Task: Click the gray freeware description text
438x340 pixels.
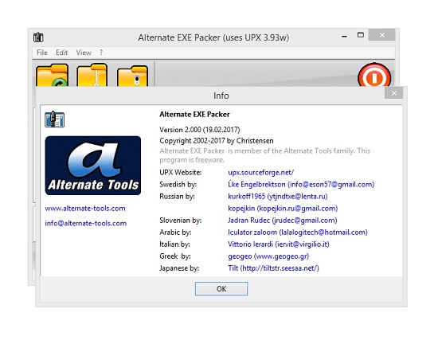Action: 265,155
